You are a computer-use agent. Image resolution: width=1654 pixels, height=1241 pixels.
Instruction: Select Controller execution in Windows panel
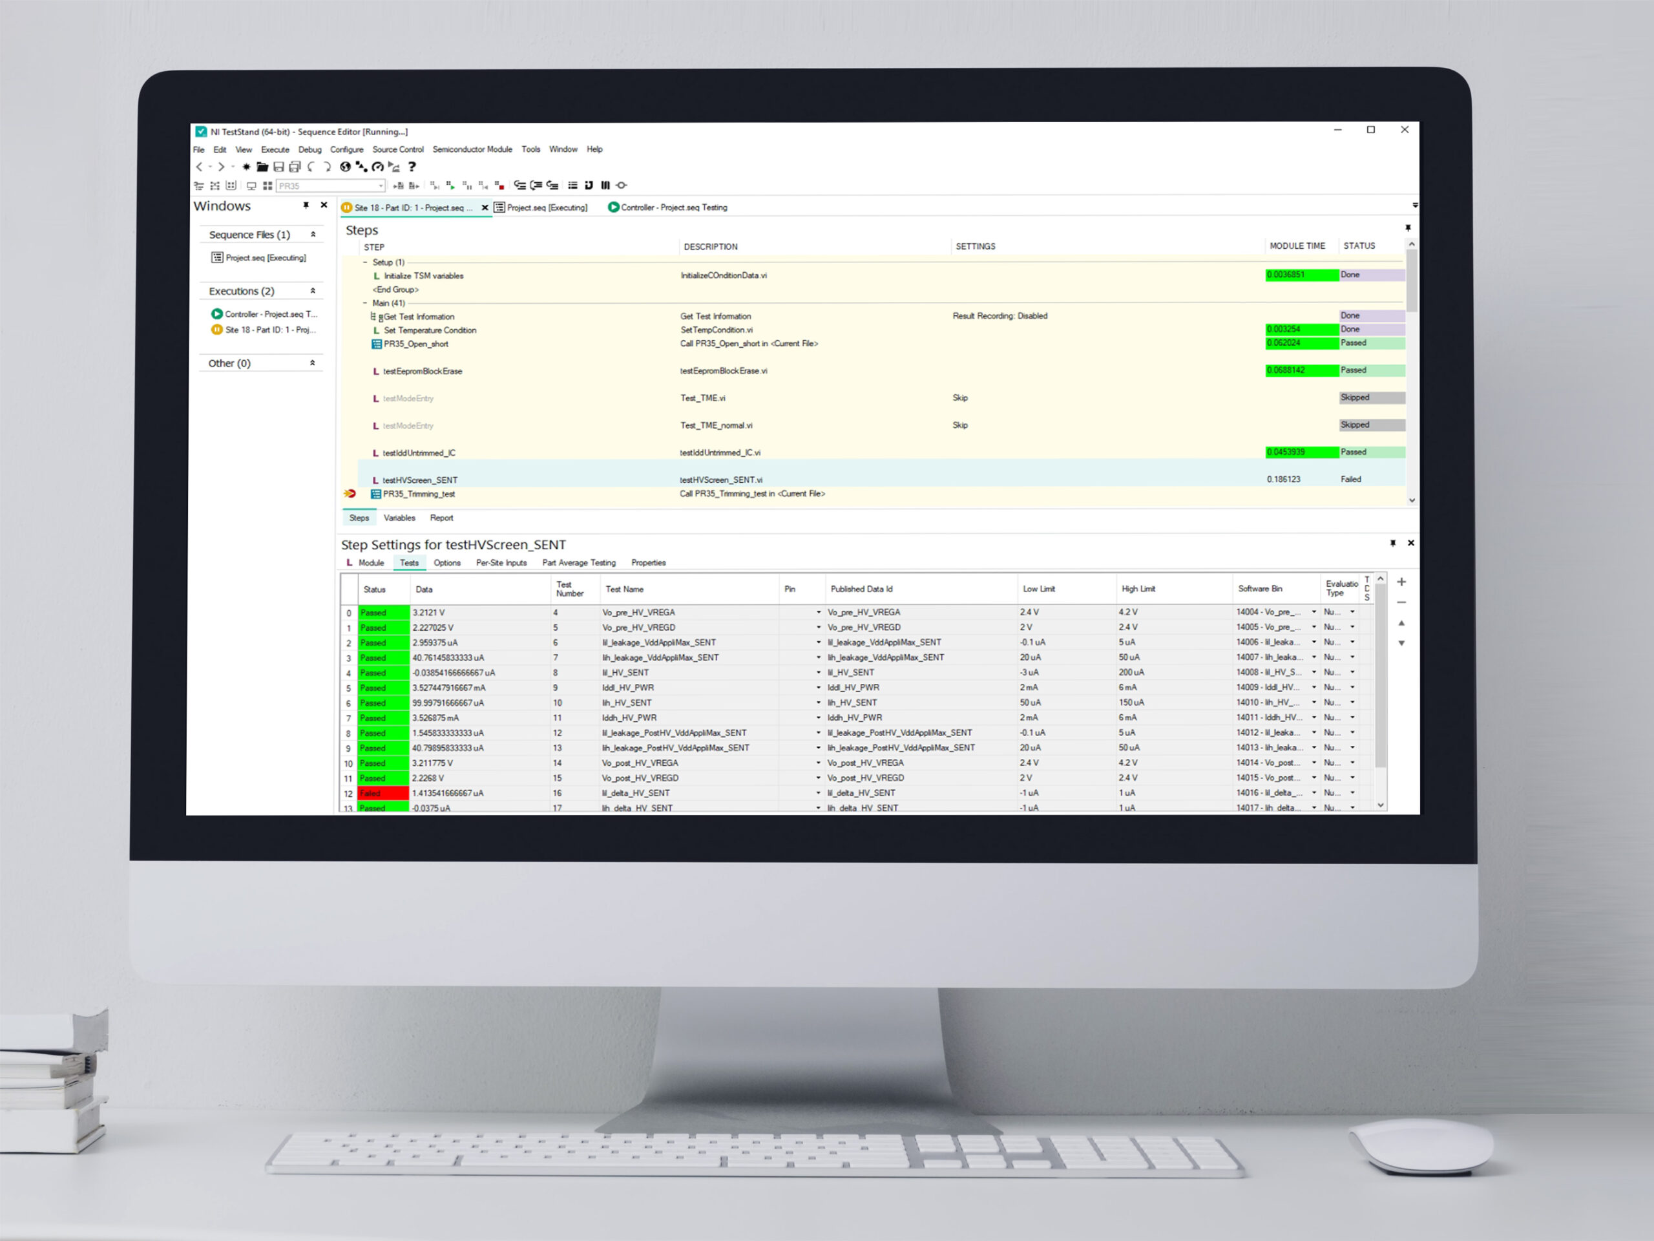266,314
